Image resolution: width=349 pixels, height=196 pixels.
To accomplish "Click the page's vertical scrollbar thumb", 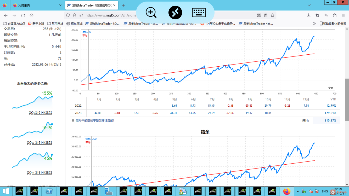I will (347, 100).
